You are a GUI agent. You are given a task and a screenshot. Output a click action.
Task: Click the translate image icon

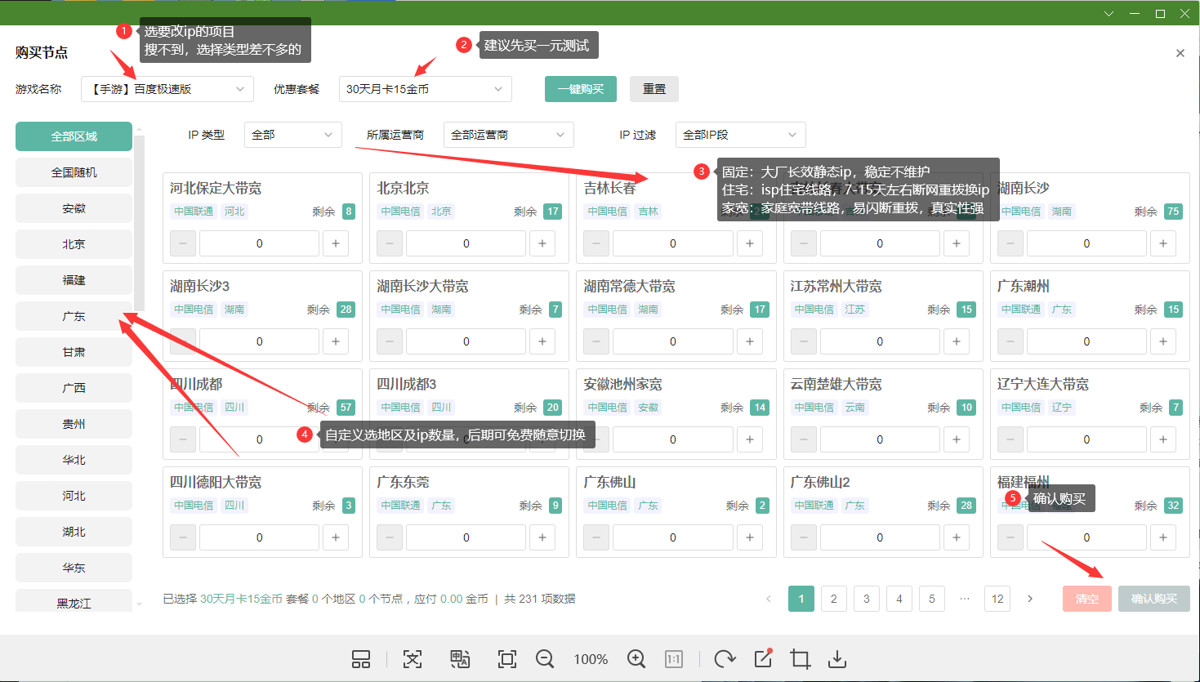[460, 659]
